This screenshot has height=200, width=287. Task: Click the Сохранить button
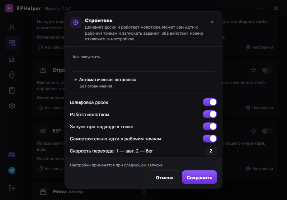click(199, 177)
